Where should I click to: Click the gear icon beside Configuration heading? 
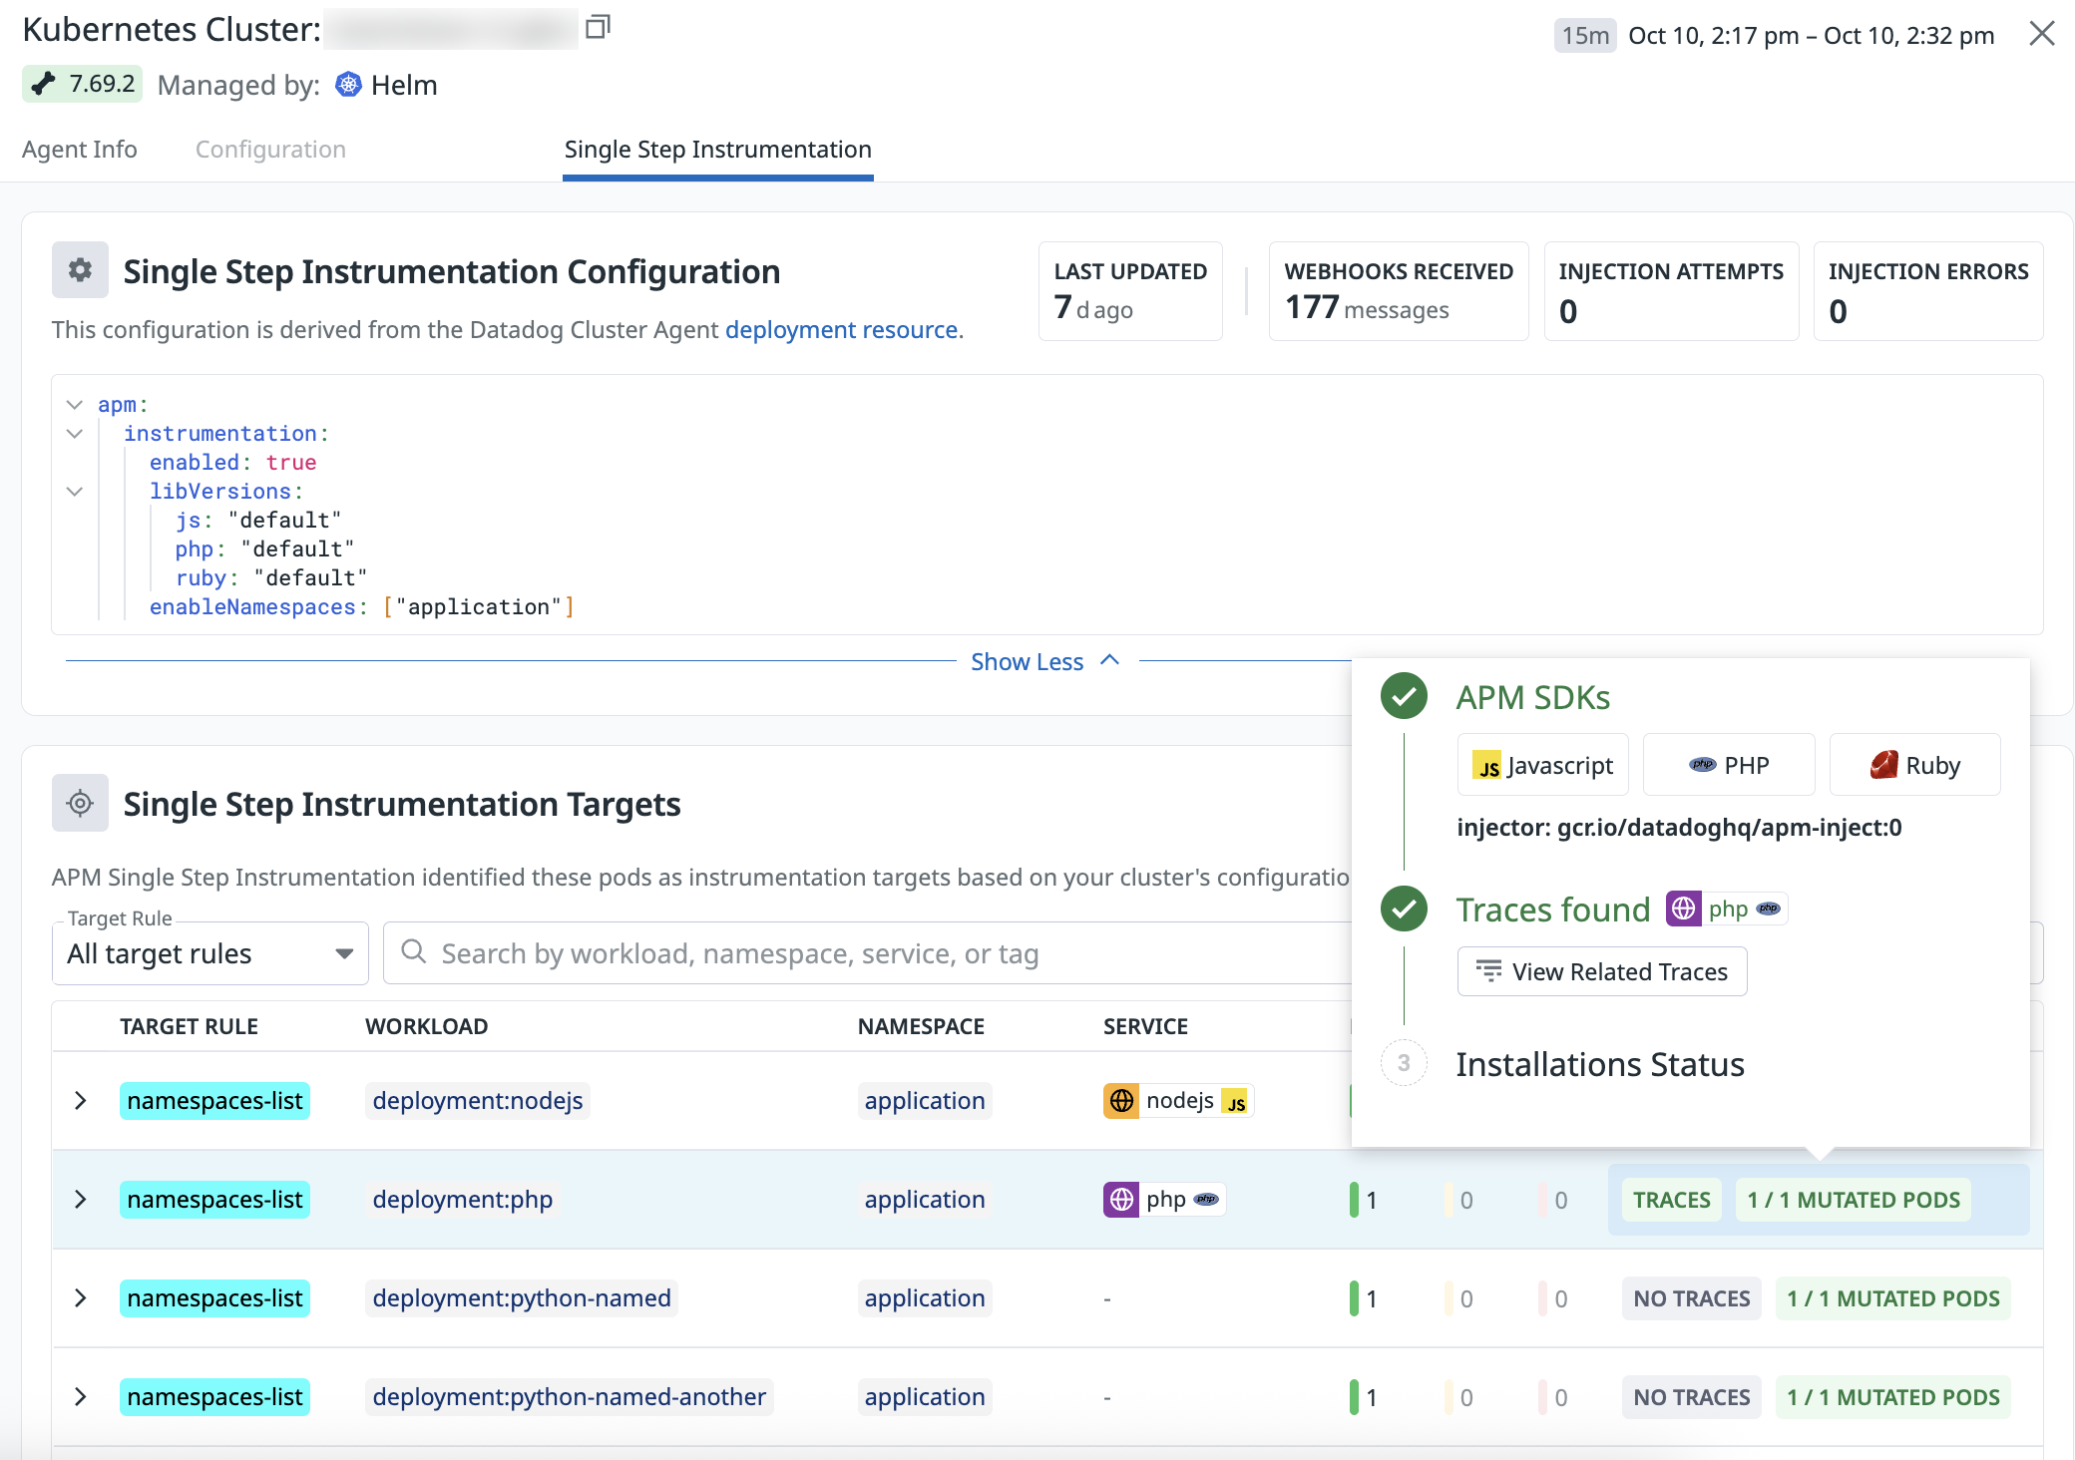[80, 270]
